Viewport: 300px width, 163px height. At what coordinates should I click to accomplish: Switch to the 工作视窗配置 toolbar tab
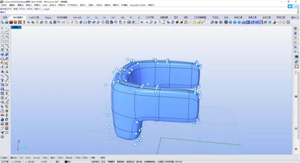pos(200,18)
